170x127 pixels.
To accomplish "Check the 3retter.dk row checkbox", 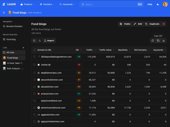I will pyautogui.click(x=34, y=65).
